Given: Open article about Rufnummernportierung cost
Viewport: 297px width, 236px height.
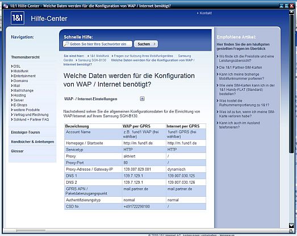Looking at the screenshot, I should (244, 103).
